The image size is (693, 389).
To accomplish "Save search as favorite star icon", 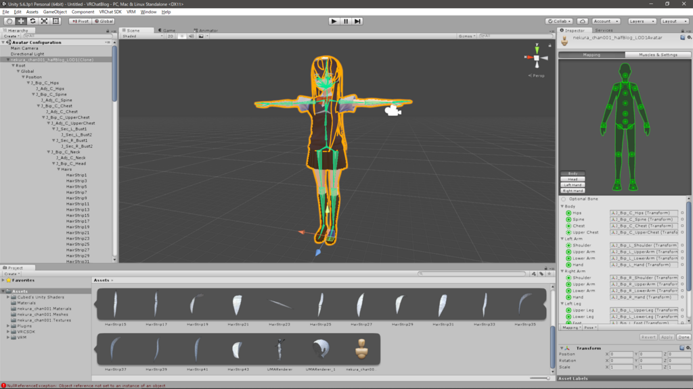I will (550, 274).
